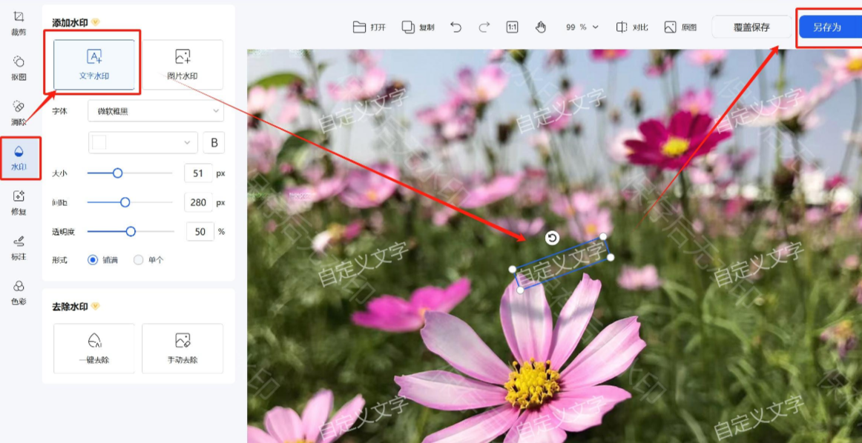Click the 间距 spacing slider handle
The height and width of the screenshot is (443, 862).
[125, 202]
